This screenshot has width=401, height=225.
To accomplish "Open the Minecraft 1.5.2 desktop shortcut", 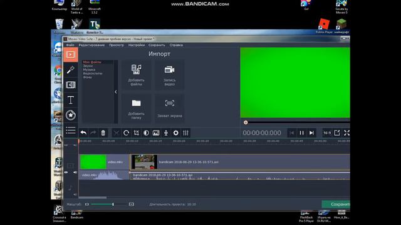I will 95,7.
